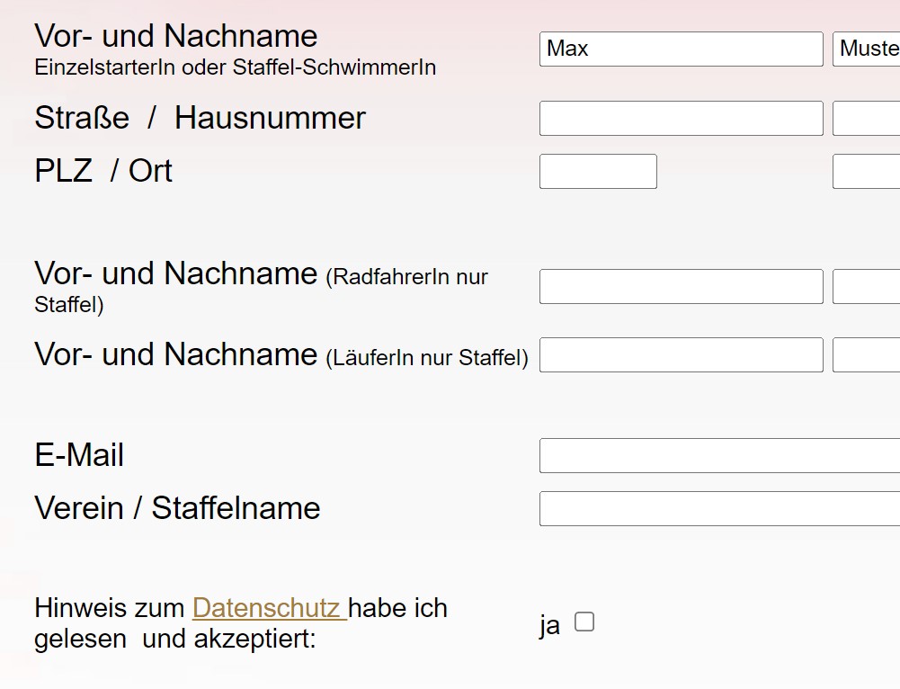Image resolution: width=900 pixels, height=689 pixels.
Task: Focus the Verein / Staffelname input
Action: coord(719,509)
